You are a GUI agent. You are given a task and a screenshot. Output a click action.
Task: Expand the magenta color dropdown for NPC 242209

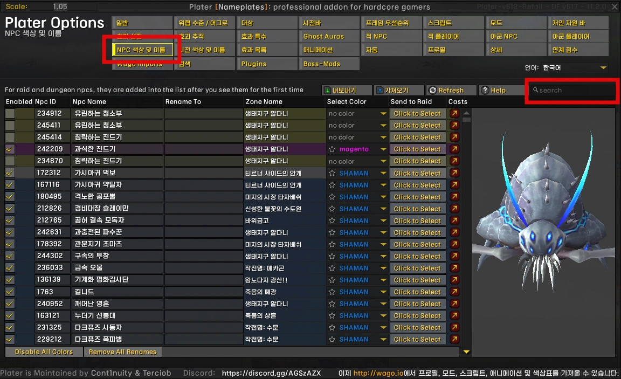[x=383, y=149]
